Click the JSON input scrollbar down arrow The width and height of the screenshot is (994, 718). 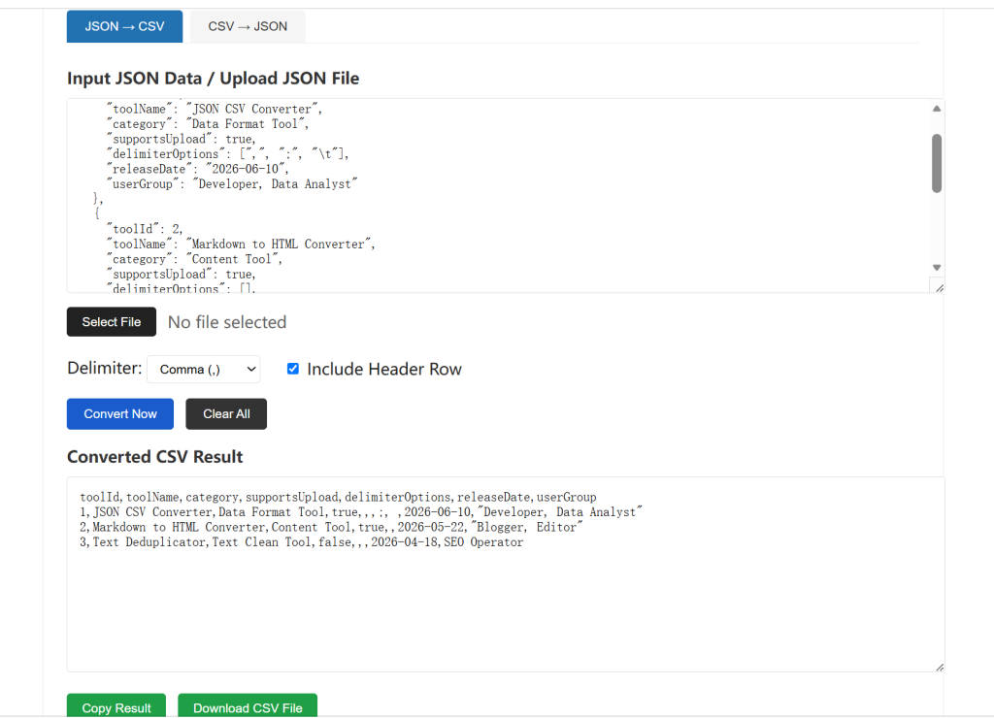point(937,268)
